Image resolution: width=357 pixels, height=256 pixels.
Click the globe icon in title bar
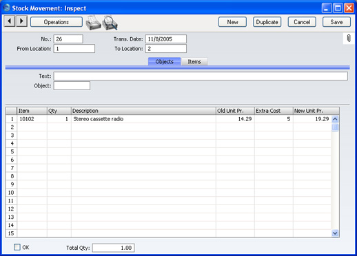[x=7, y=8]
